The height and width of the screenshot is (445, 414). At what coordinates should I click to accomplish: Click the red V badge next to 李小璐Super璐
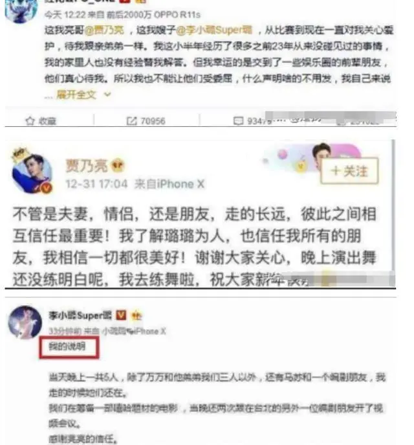click(122, 315)
